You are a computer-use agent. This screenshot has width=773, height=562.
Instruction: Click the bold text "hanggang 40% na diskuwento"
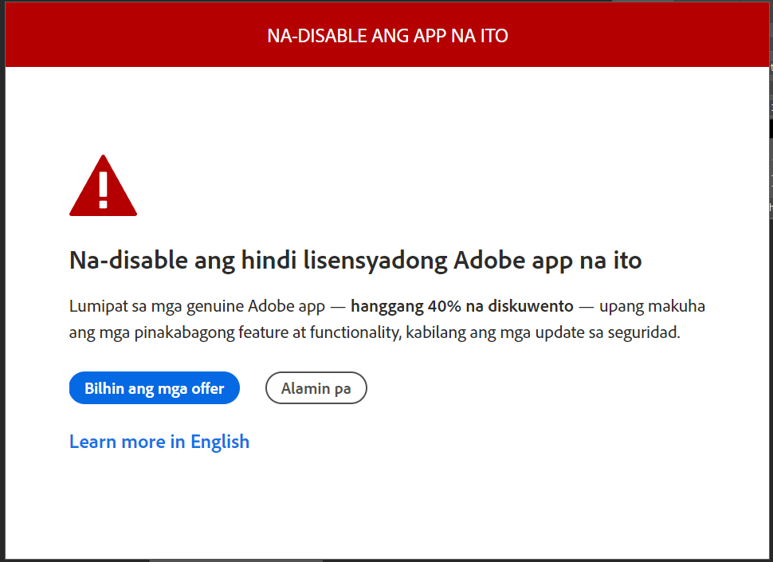[x=462, y=306]
